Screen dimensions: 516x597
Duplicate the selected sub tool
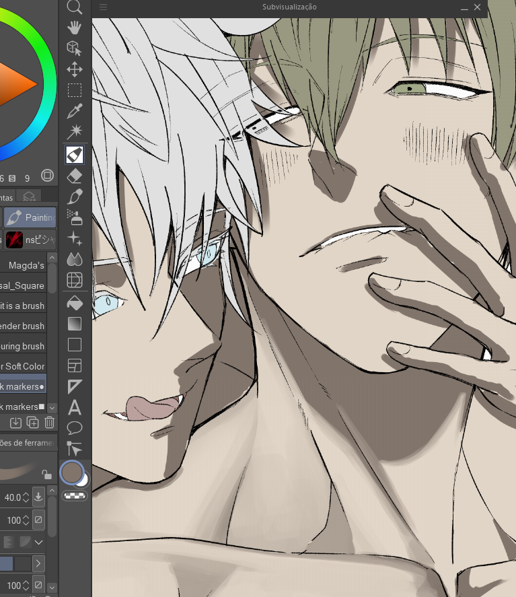click(33, 422)
